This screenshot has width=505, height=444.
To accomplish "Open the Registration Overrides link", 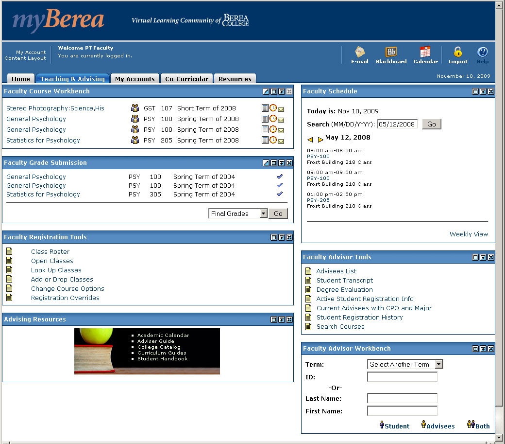I will [65, 298].
